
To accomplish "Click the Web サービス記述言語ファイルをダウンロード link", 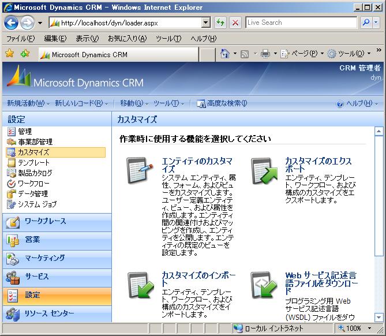I will [x=321, y=283].
